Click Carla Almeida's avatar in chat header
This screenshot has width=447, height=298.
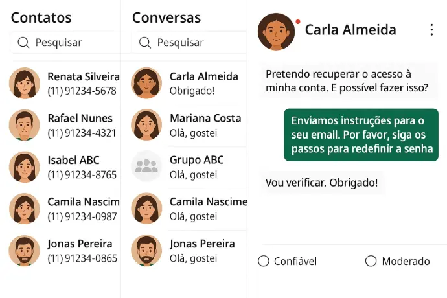click(276, 31)
